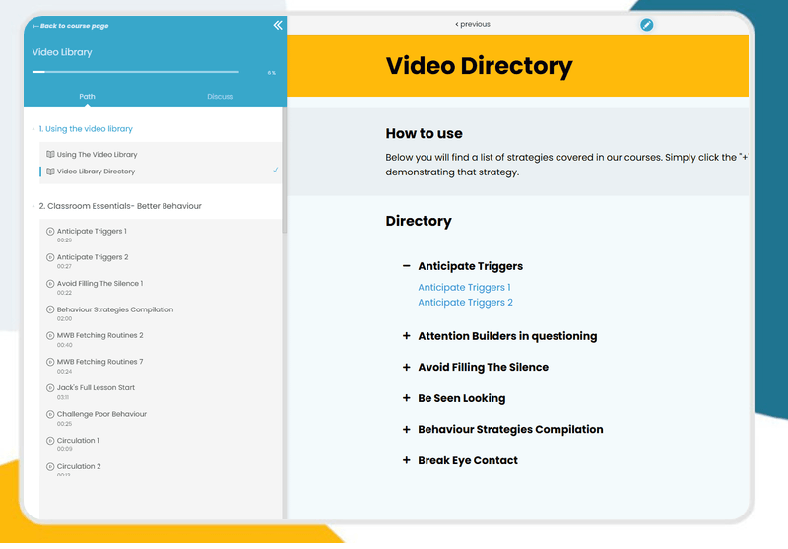
Task: Follow the Anticipate Triggers 2 directory link
Action: 465,303
